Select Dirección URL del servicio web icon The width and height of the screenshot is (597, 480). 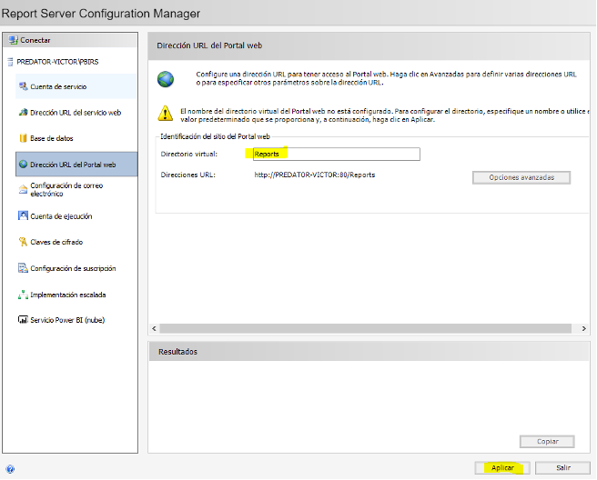pyautogui.click(x=23, y=113)
